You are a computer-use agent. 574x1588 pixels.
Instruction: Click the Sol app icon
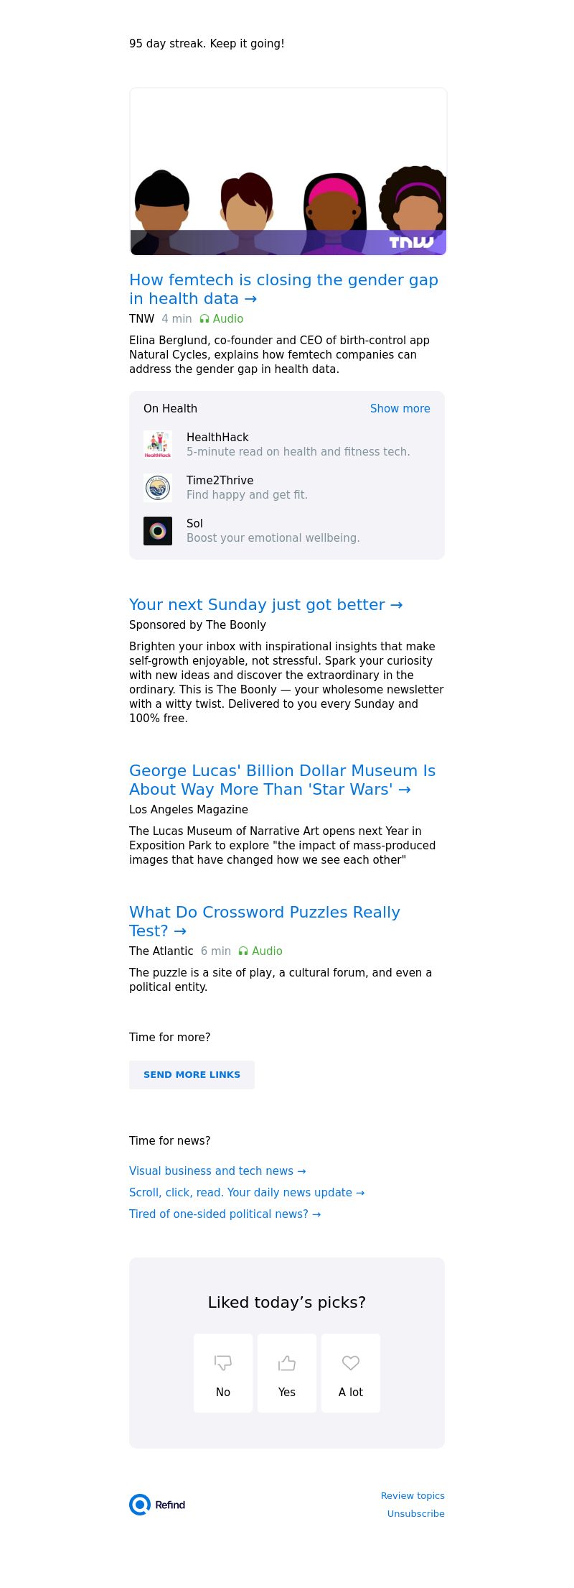(158, 531)
